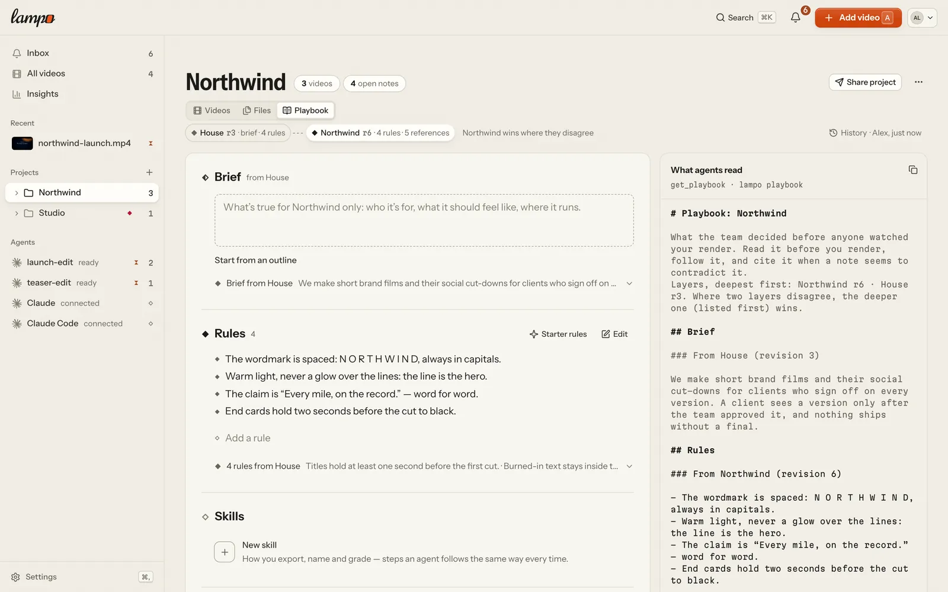The width and height of the screenshot is (948, 592).
Task: Select the teaser-edit agent
Action: coord(82,283)
